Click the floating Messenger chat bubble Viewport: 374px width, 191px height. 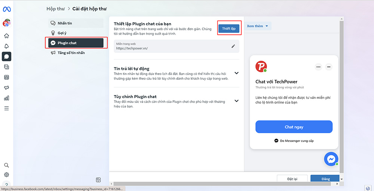(331, 159)
